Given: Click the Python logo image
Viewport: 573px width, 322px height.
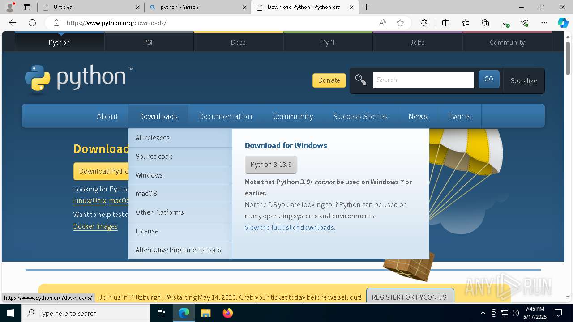Looking at the screenshot, I should [79, 80].
